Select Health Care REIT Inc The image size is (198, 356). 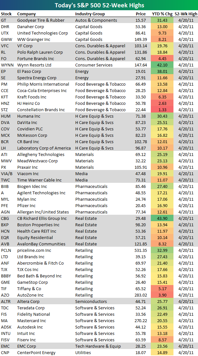pos(37,231)
